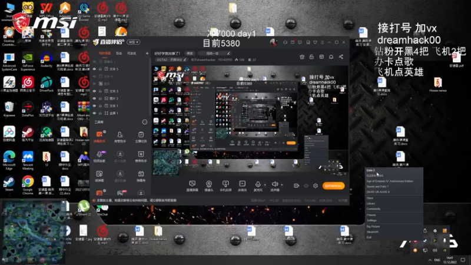Edit the DOTA2 category selector

coord(172,60)
